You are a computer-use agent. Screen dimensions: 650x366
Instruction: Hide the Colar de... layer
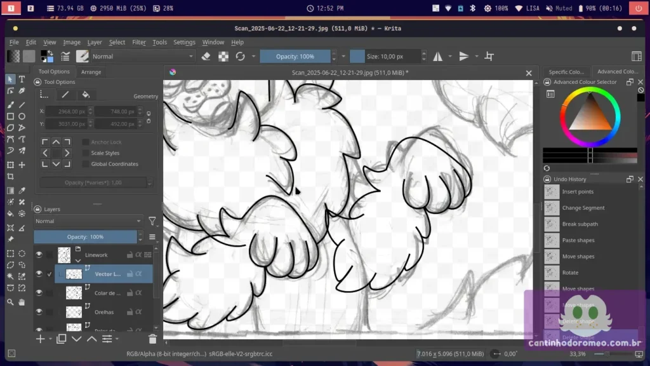(x=39, y=293)
